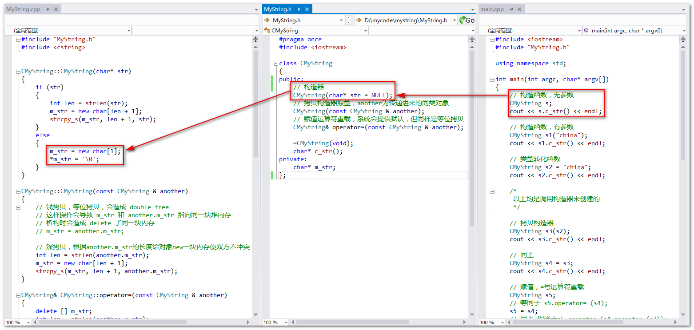Collapse the block comment in main.cpp
The height and width of the screenshot is (330, 694).
coord(492,191)
